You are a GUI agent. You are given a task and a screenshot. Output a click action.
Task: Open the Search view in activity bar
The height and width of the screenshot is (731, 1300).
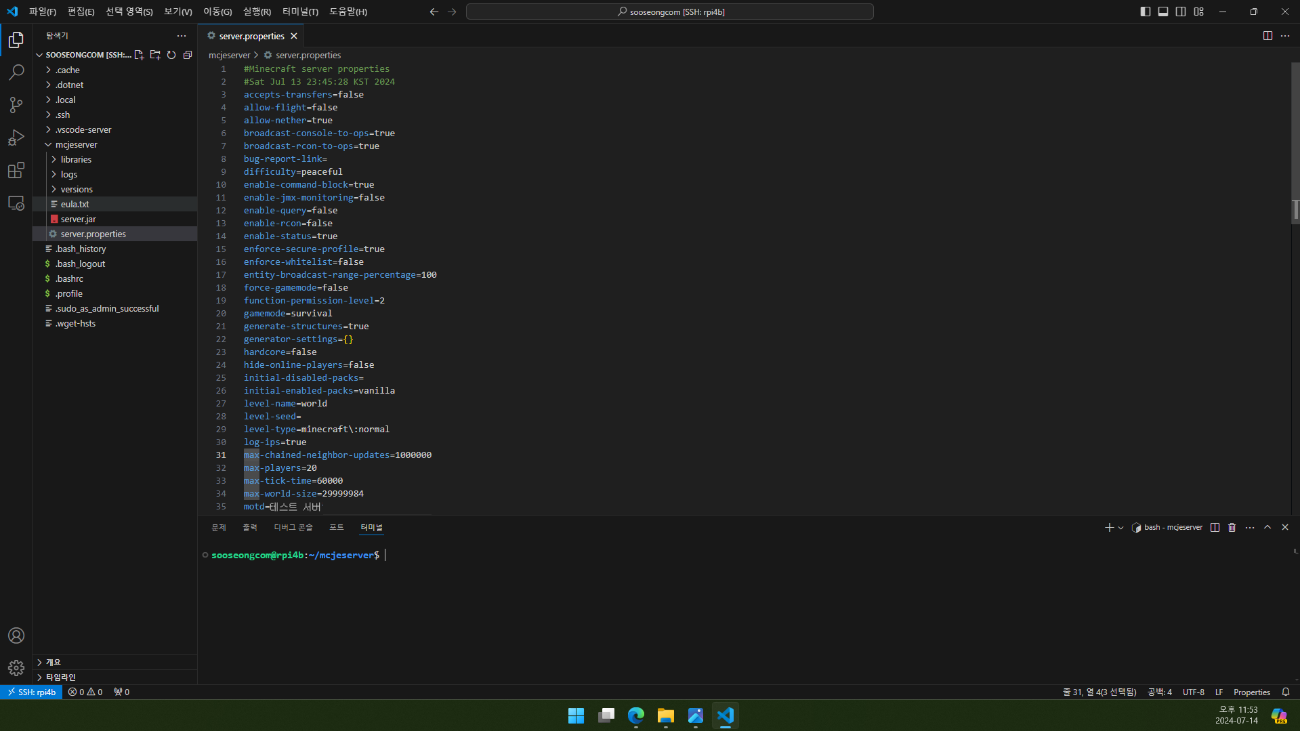click(x=16, y=72)
